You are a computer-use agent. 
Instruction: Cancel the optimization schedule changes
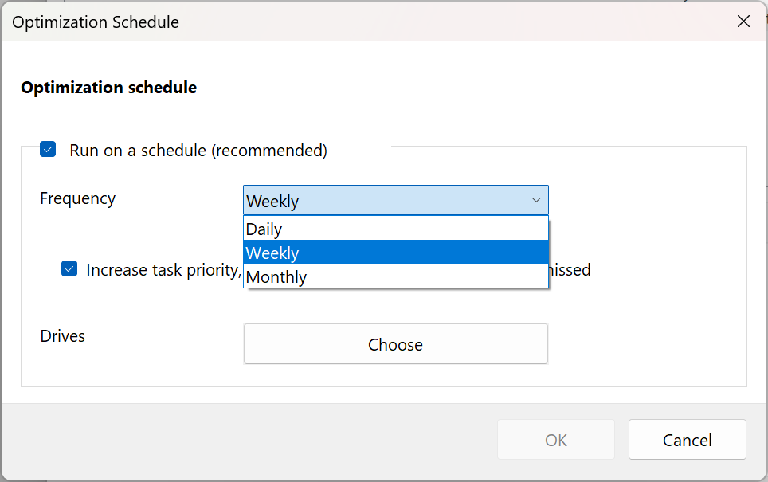(687, 440)
